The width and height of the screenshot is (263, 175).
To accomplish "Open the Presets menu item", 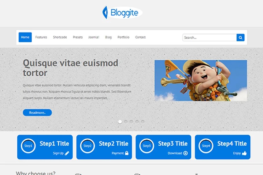I will click(78, 37).
